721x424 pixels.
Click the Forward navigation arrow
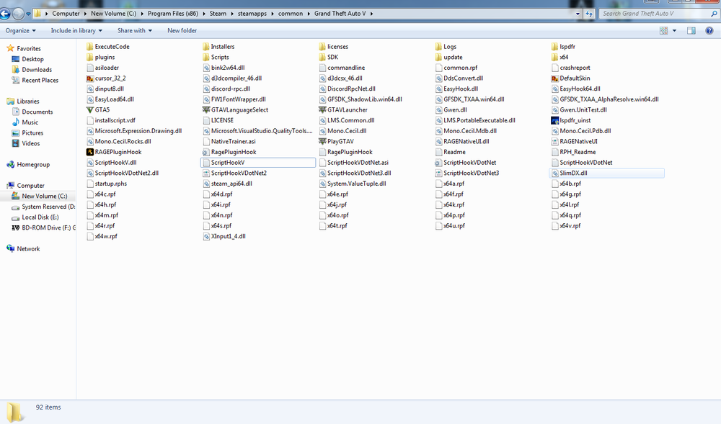[x=18, y=14]
